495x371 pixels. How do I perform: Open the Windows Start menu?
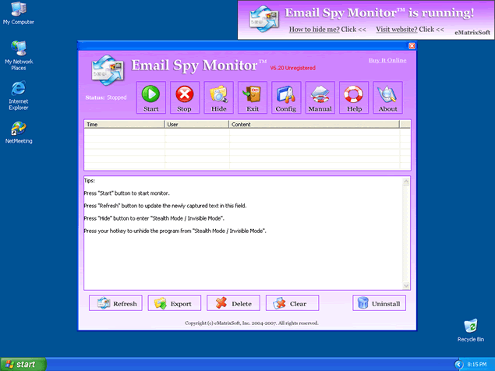[x=23, y=364]
